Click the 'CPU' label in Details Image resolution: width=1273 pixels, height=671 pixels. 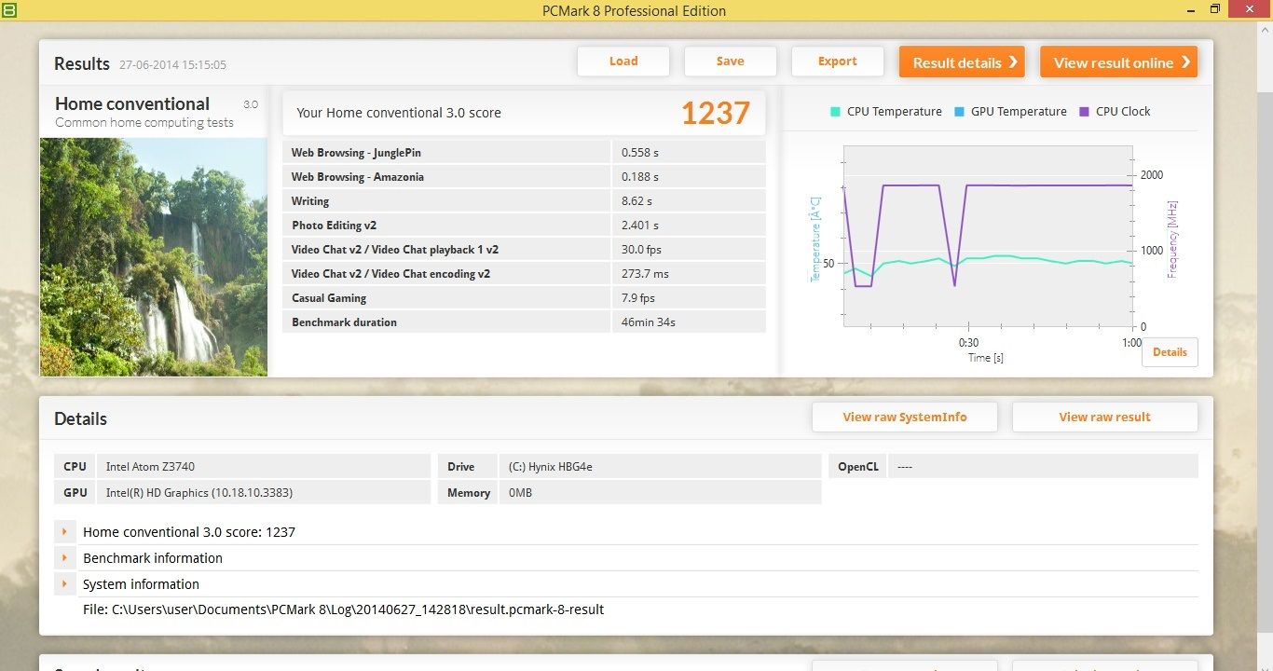click(x=75, y=467)
